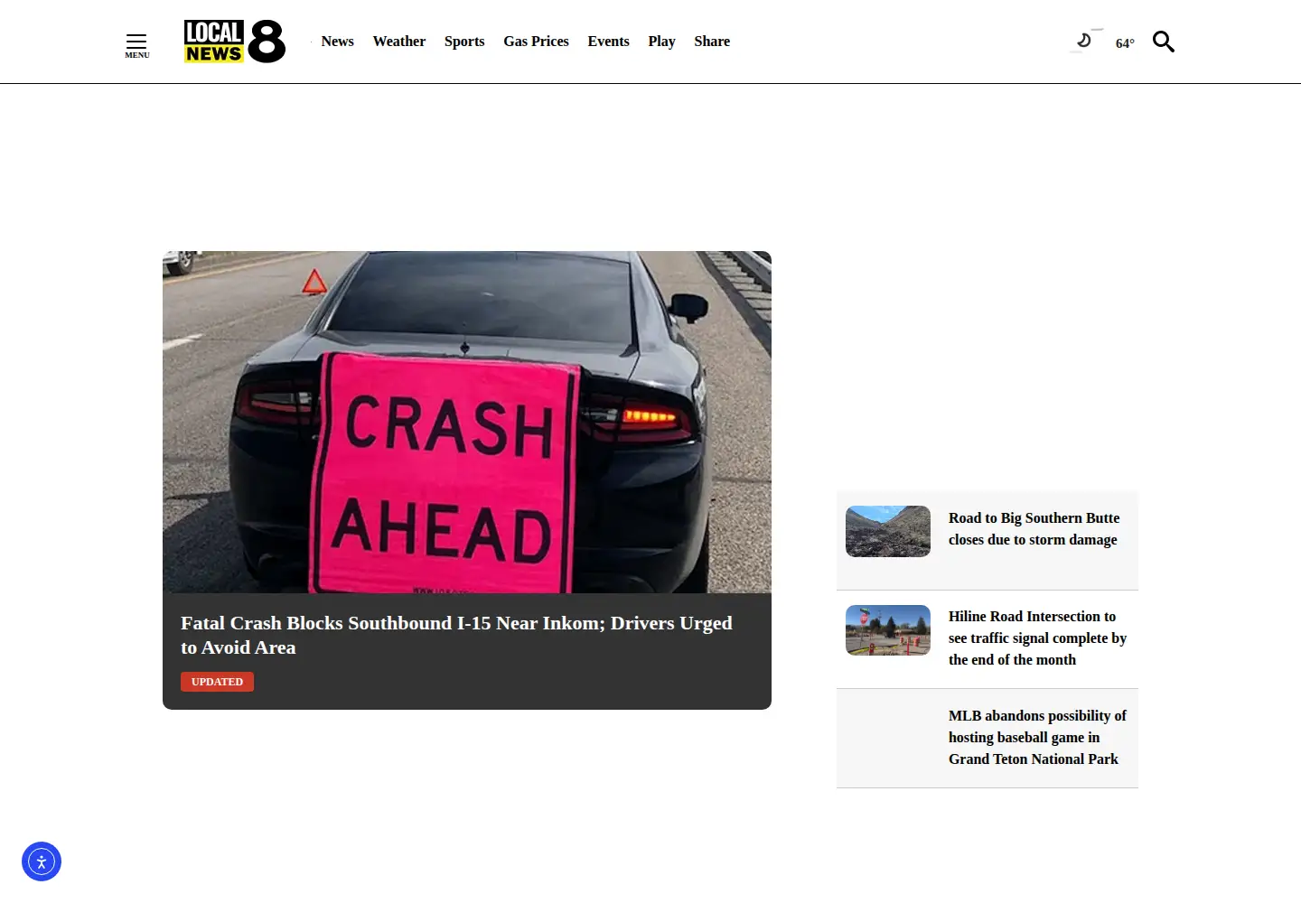1301x903 pixels.
Task: Click the Crash Ahead featured image
Action: [467, 422]
